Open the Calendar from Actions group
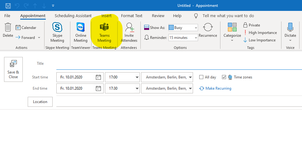Viewport: 302px width, 160px height. (x=26, y=27)
